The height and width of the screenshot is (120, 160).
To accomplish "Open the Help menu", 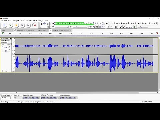I will coord(46,21).
